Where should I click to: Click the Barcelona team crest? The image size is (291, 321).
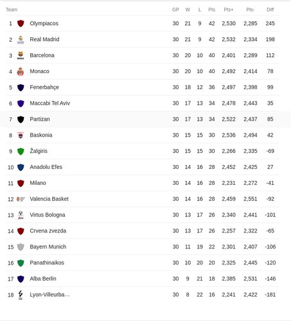(x=21, y=55)
